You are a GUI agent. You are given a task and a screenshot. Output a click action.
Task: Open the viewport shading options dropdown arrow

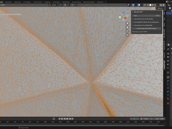pyautogui.click(x=158, y=5)
